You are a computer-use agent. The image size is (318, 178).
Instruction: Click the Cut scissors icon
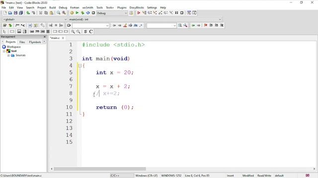tap(41, 13)
